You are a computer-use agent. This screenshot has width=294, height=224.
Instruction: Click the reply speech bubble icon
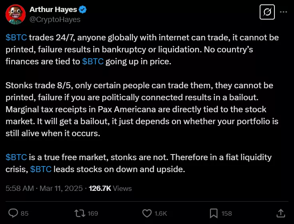(x=13, y=213)
